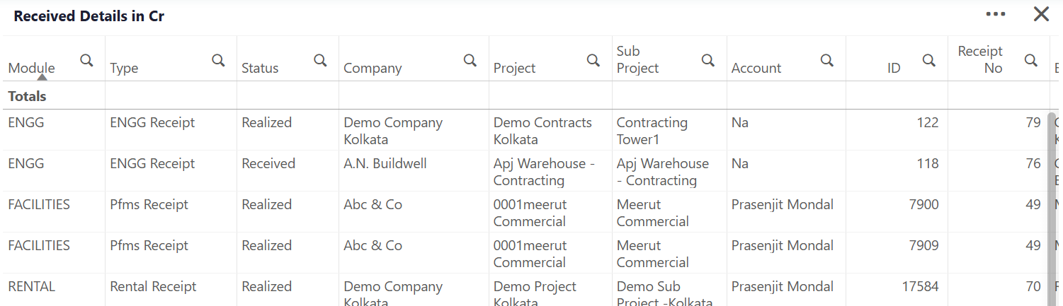The height and width of the screenshot is (306, 1063).
Task: Click ID 7900 cell
Action: click(x=924, y=204)
